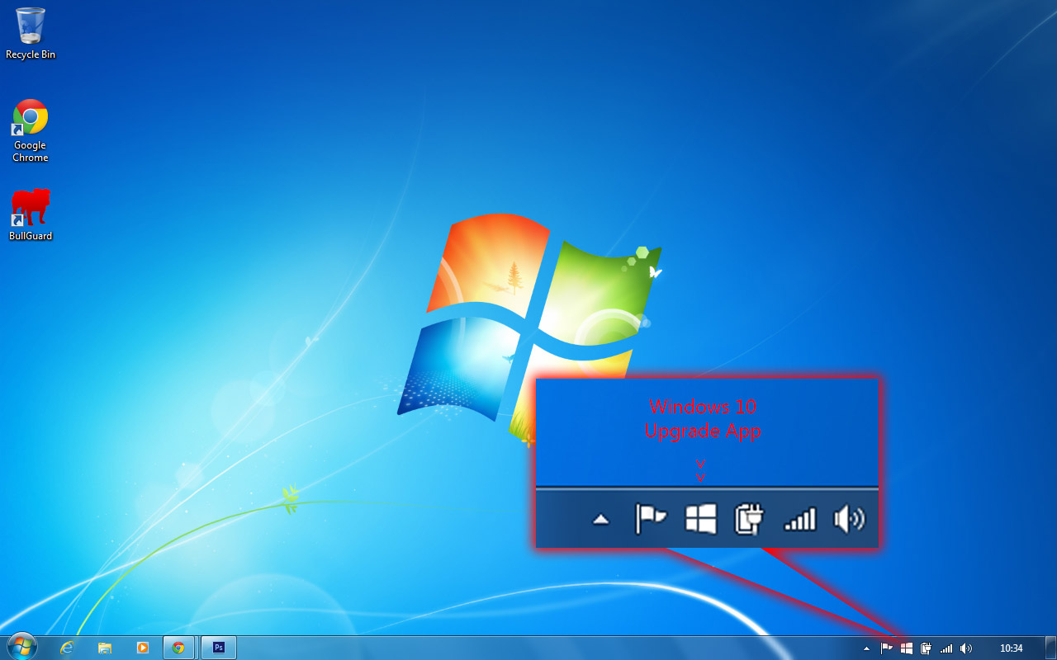Switch to Chrome on the taskbar
The width and height of the screenshot is (1057, 660).
(x=179, y=648)
